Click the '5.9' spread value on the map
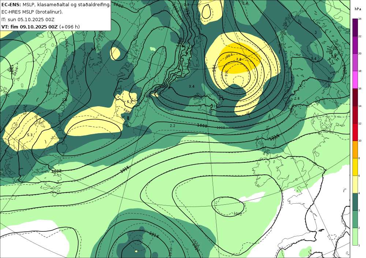The image size is (366, 258). pos(130,102)
